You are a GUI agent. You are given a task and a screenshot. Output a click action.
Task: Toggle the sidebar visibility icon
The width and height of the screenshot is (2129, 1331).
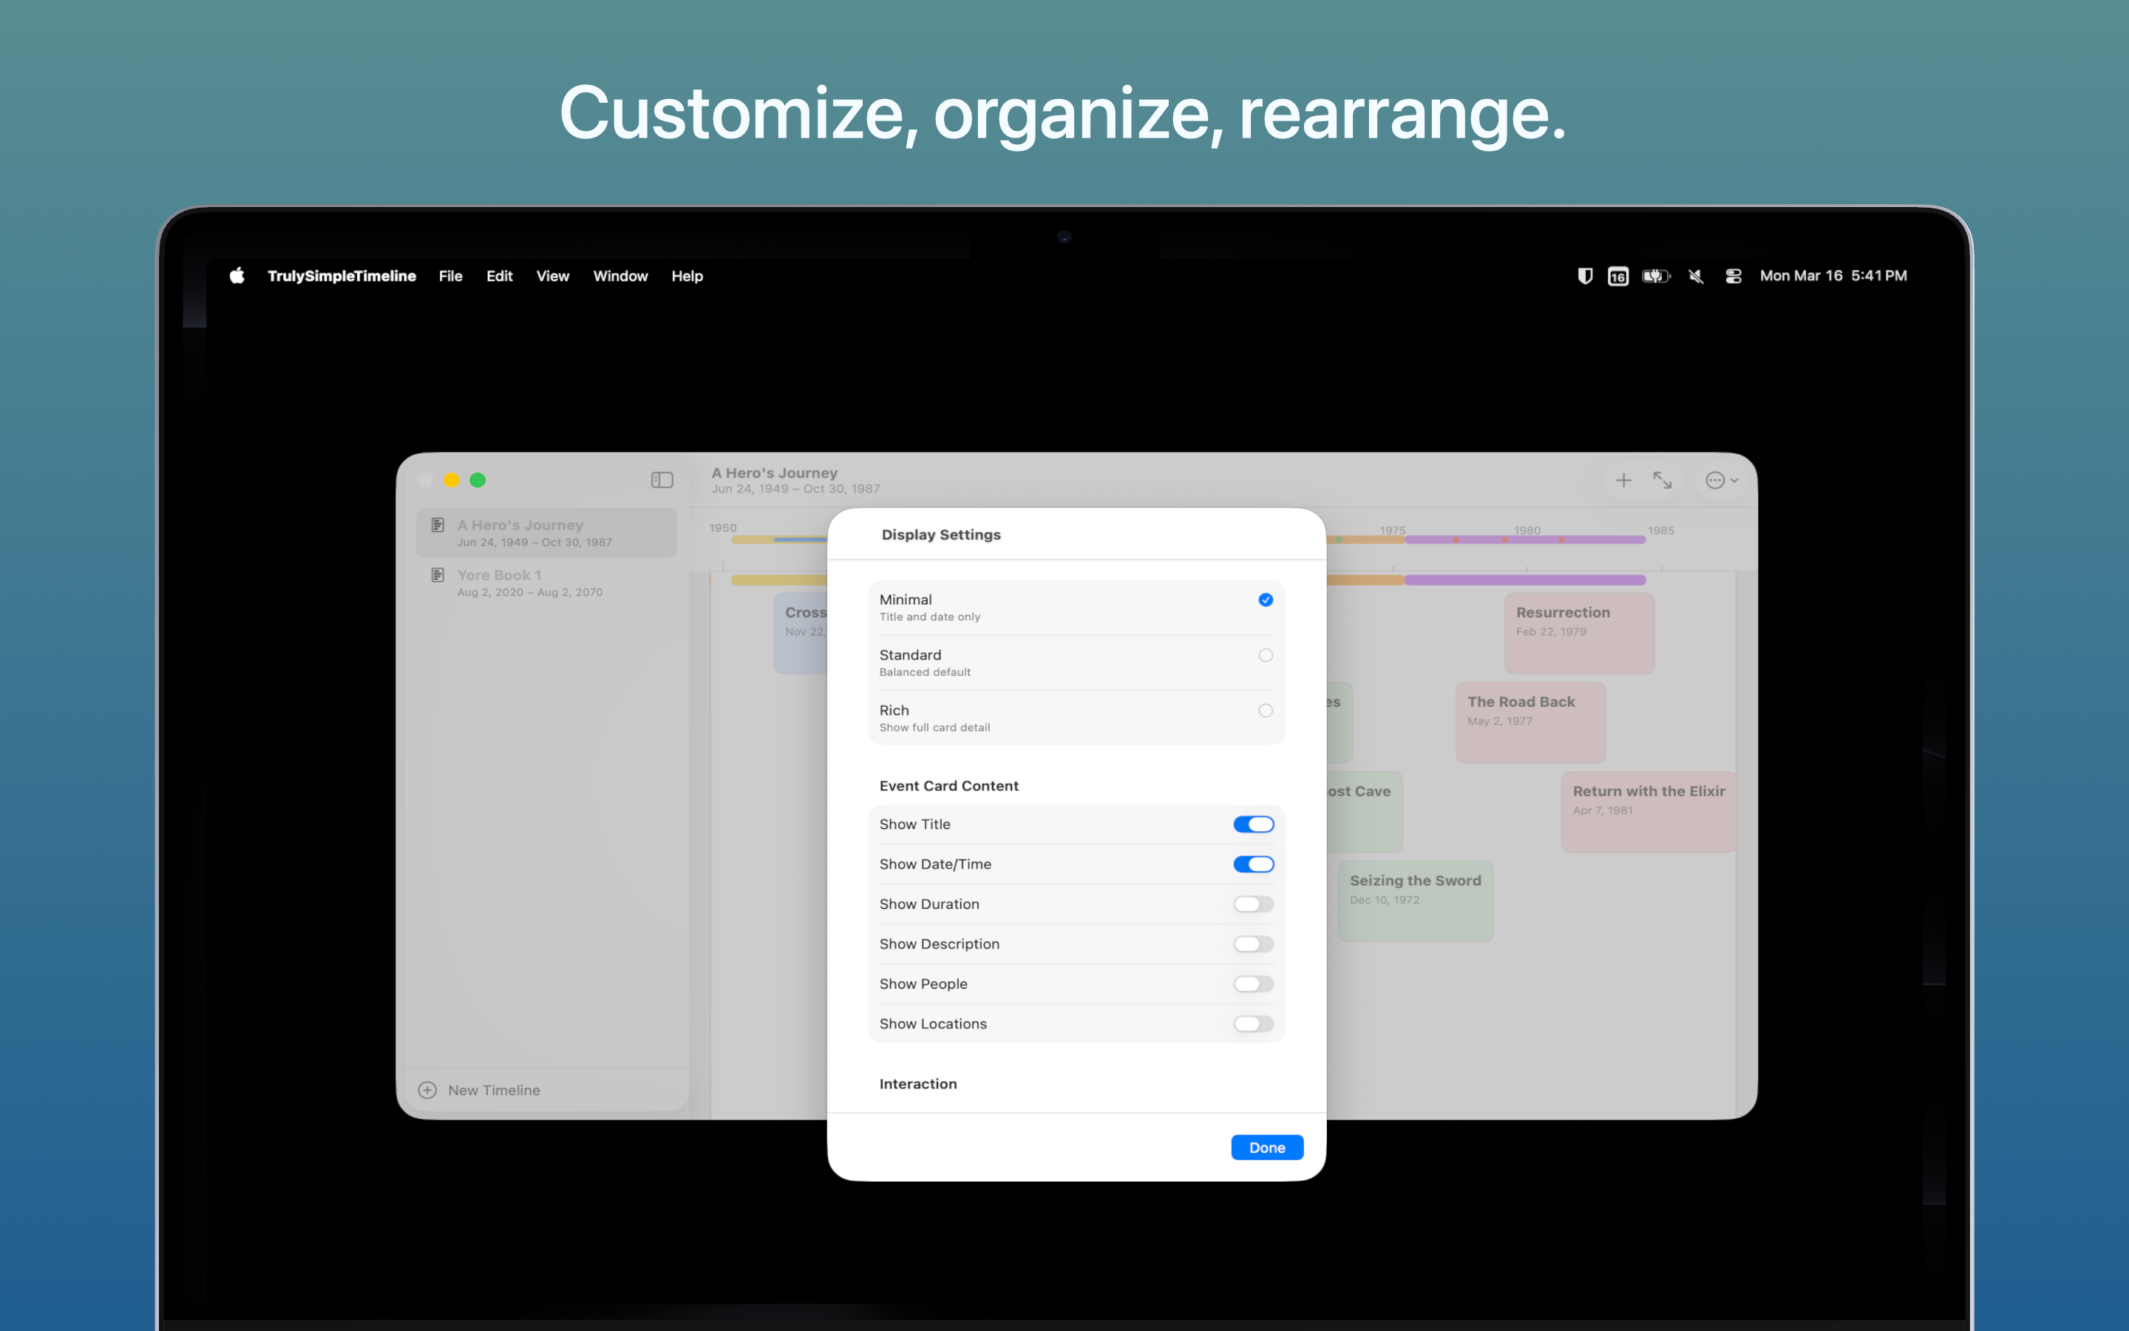661,480
